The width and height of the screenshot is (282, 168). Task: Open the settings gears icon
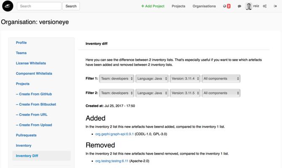pos(265,6)
